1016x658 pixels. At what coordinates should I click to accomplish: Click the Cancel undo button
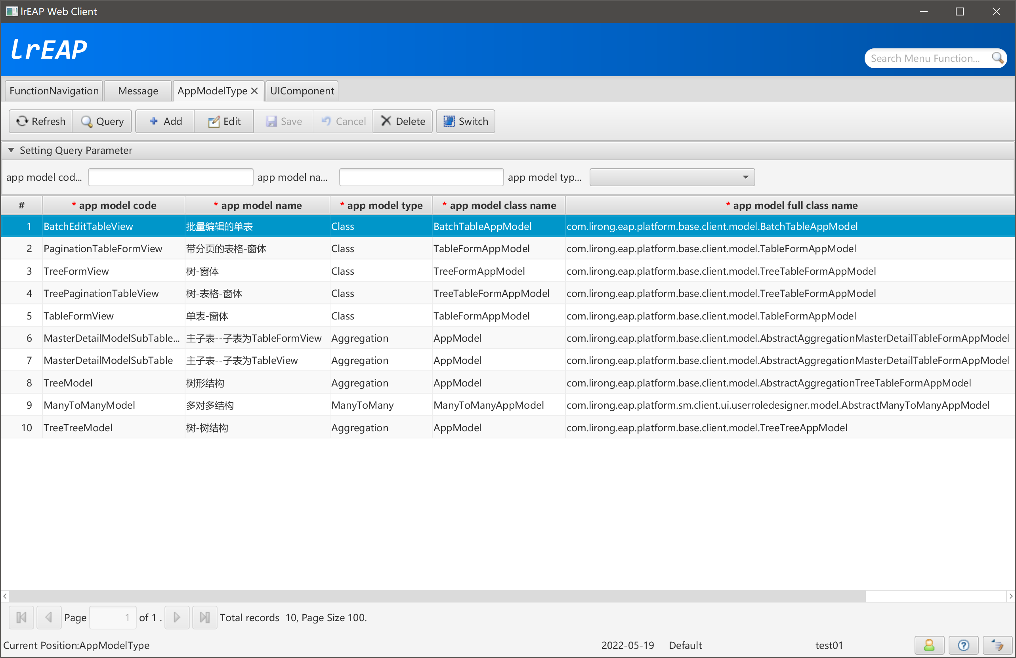point(343,121)
